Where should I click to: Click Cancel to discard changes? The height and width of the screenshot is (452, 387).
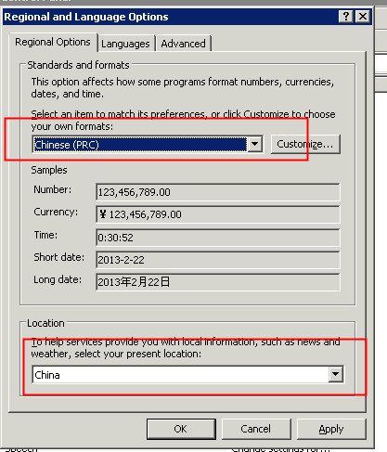pos(256,429)
